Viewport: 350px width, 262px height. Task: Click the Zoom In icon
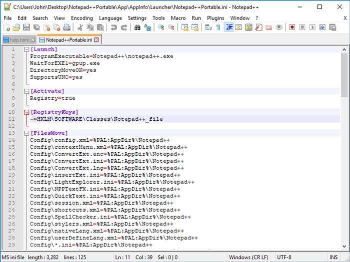[161, 27]
